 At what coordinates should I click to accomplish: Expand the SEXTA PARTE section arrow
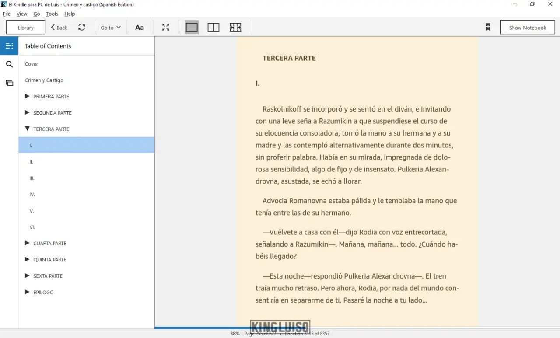27,276
